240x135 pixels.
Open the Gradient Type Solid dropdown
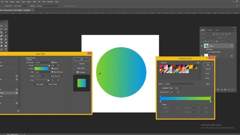(x=178, y=88)
